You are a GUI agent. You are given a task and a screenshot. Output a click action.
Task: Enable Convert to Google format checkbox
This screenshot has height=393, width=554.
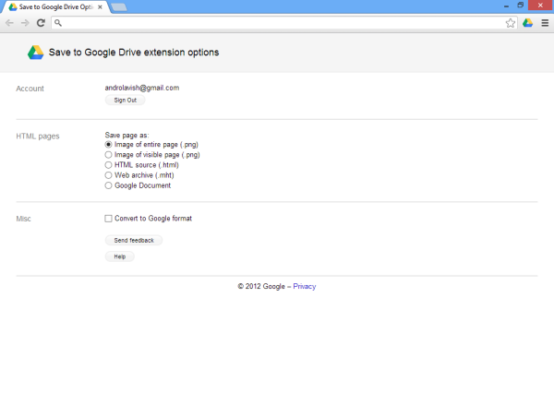point(108,219)
